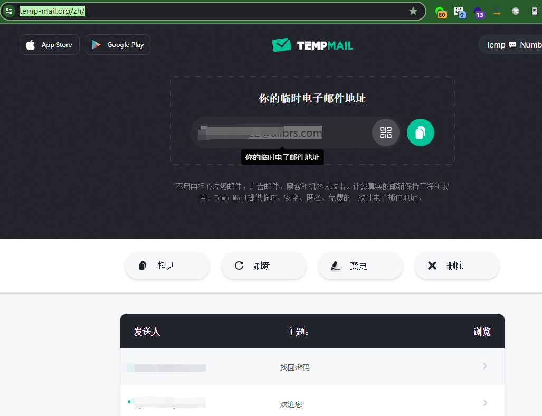Open the App Store download button
This screenshot has width=542, height=416.
pos(50,44)
